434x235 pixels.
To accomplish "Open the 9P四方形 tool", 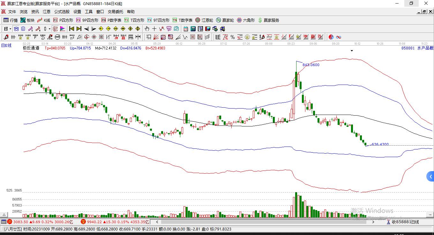I will pyautogui.click(x=87, y=20).
